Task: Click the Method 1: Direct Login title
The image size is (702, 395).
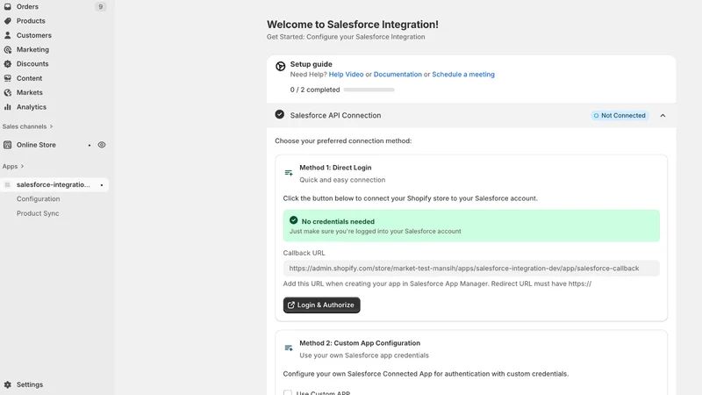Action: tap(335, 168)
